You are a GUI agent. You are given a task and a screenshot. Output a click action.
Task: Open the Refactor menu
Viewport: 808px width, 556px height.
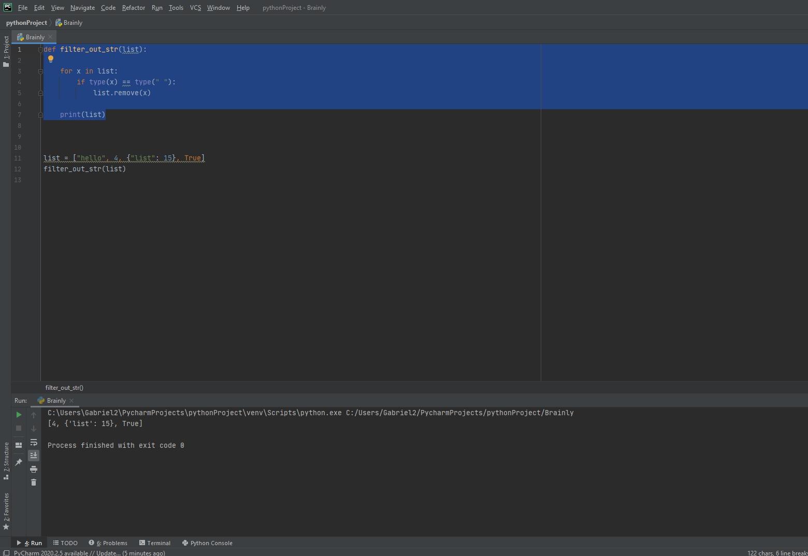(133, 8)
